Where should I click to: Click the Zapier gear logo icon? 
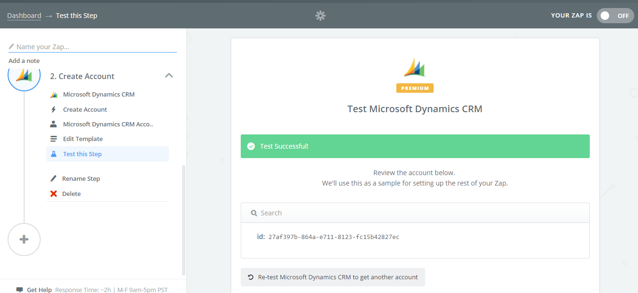tap(321, 16)
